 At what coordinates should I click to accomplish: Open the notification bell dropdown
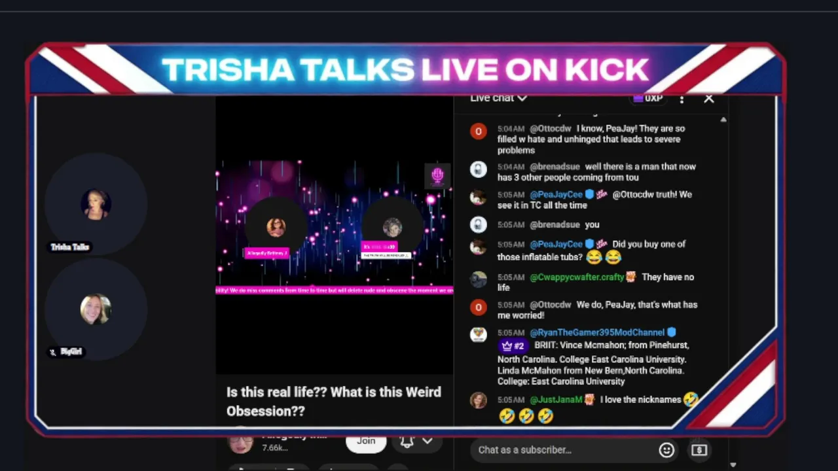(x=416, y=442)
